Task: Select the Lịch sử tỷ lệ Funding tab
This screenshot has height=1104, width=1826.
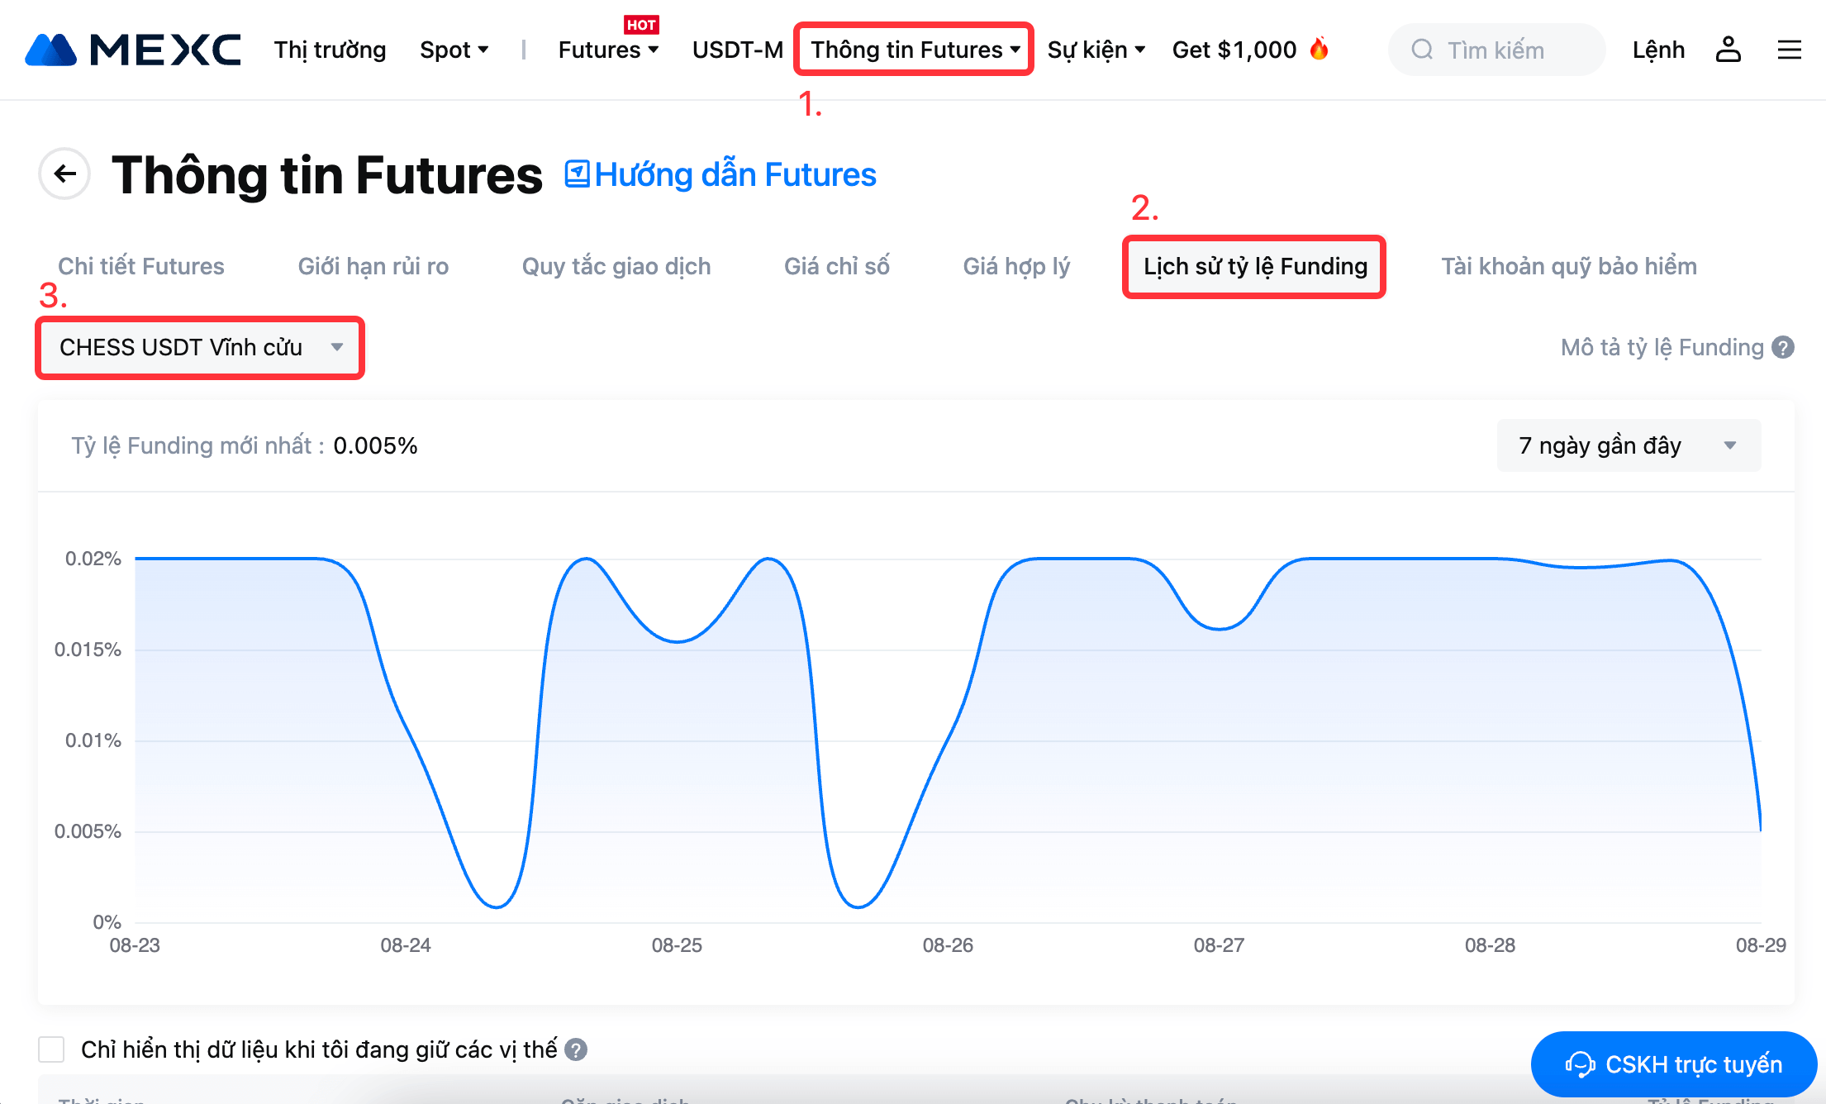Action: click(x=1254, y=266)
